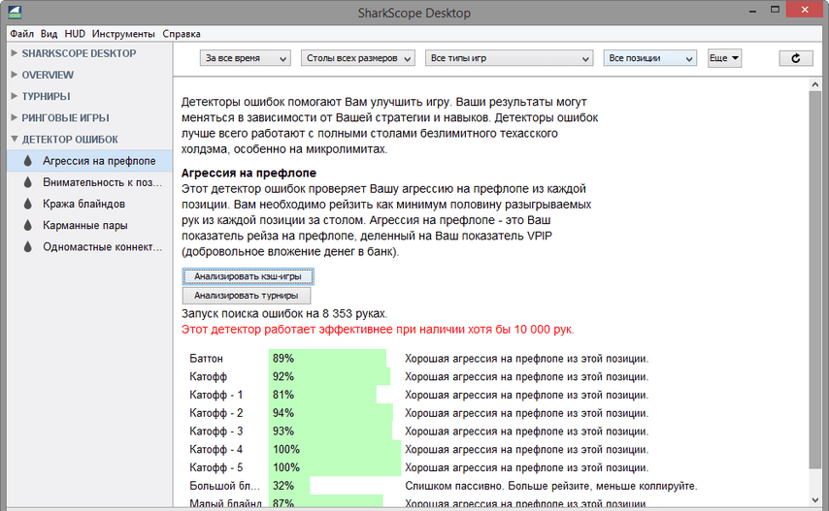Image resolution: width=829 pixels, height=511 pixels.
Task: Select Агрессия на префлопе detector
Action: 89,161
